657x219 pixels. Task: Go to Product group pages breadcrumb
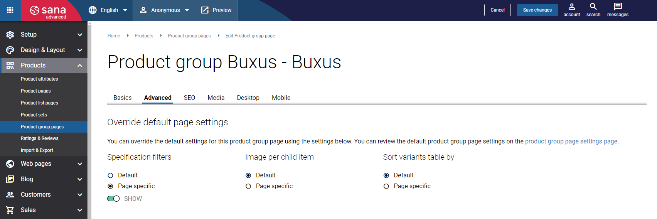(189, 36)
